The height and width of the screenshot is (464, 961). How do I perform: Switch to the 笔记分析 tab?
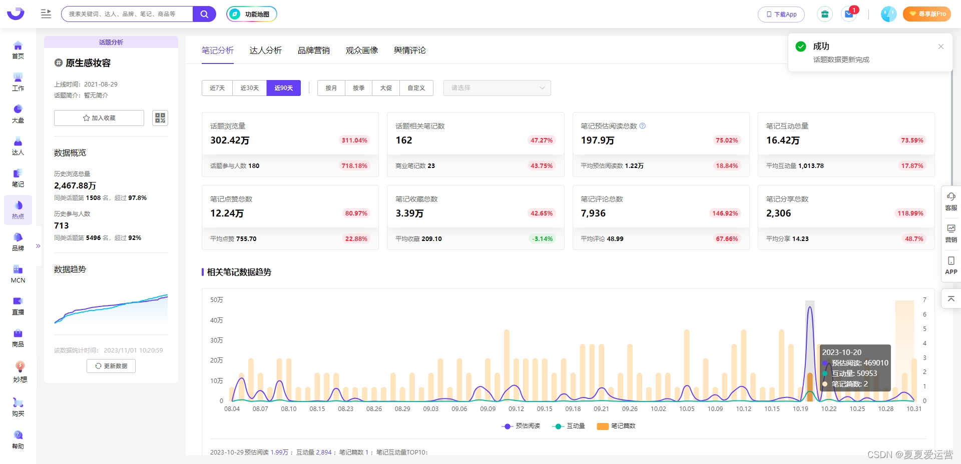[x=218, y=50]
